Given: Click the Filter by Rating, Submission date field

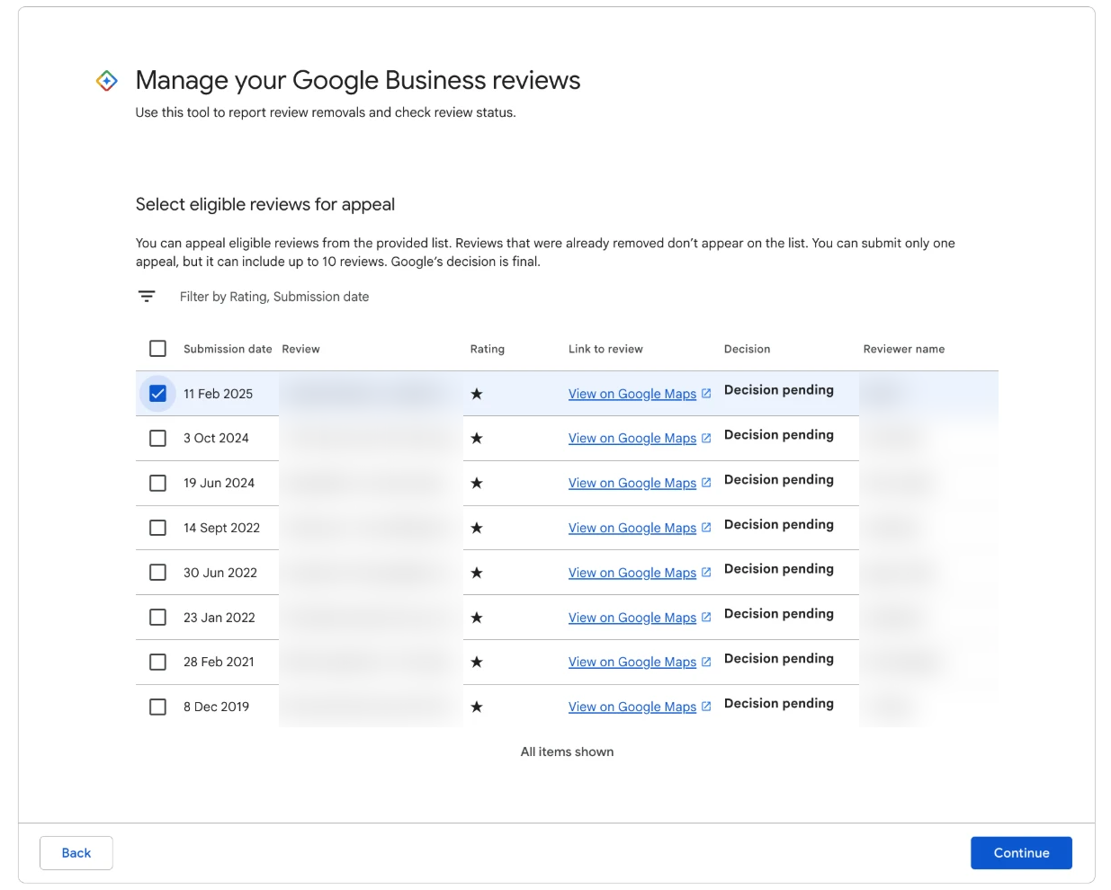Looking at the screenshot, I should [x=274, y=297].
